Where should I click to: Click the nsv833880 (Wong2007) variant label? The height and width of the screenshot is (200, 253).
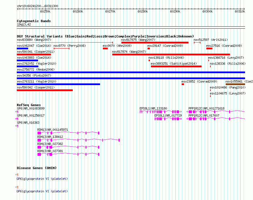click(34, 40)
